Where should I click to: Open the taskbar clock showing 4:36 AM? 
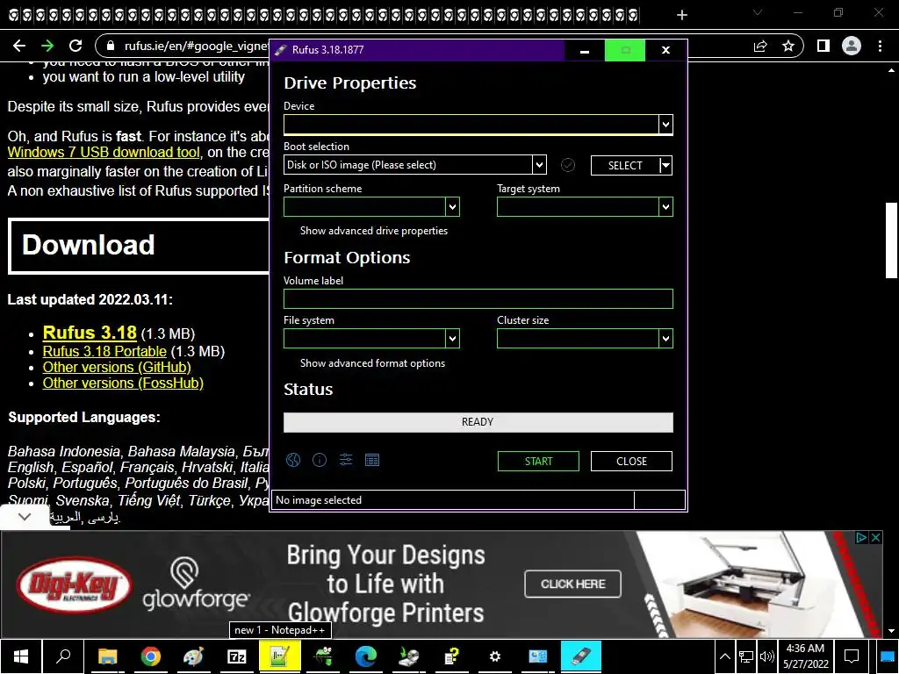point(805,656)
